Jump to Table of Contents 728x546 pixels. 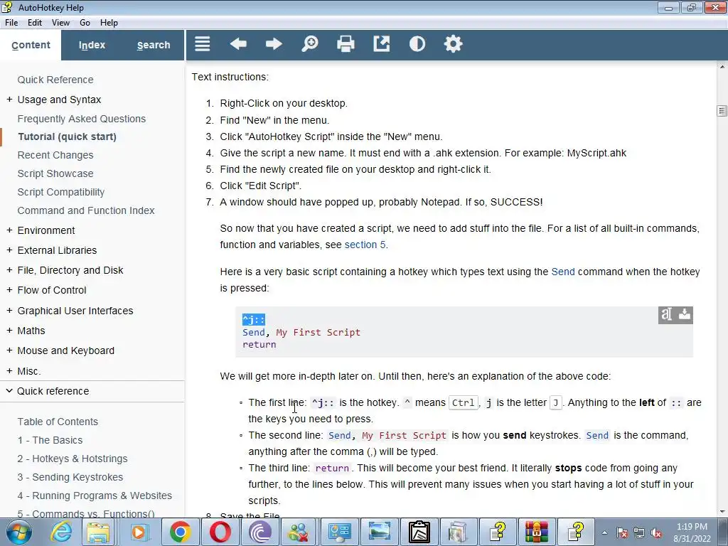58,422
